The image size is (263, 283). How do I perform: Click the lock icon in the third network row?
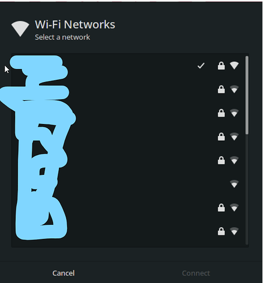coord(221,113)
